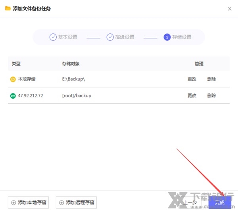238x212 pixels.
Task: Select the E:\Backup\ path cell
Action: 74,79
